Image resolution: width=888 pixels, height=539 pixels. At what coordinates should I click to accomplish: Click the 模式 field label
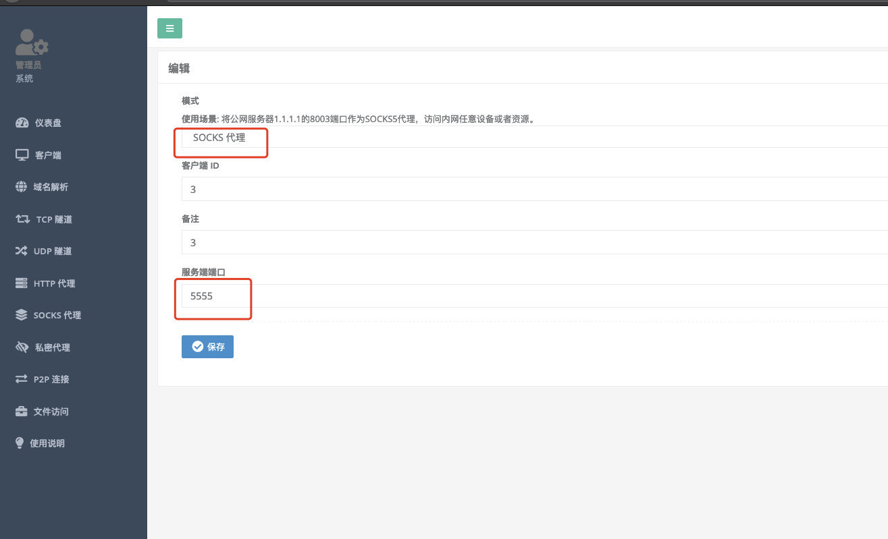click(190, 101)
